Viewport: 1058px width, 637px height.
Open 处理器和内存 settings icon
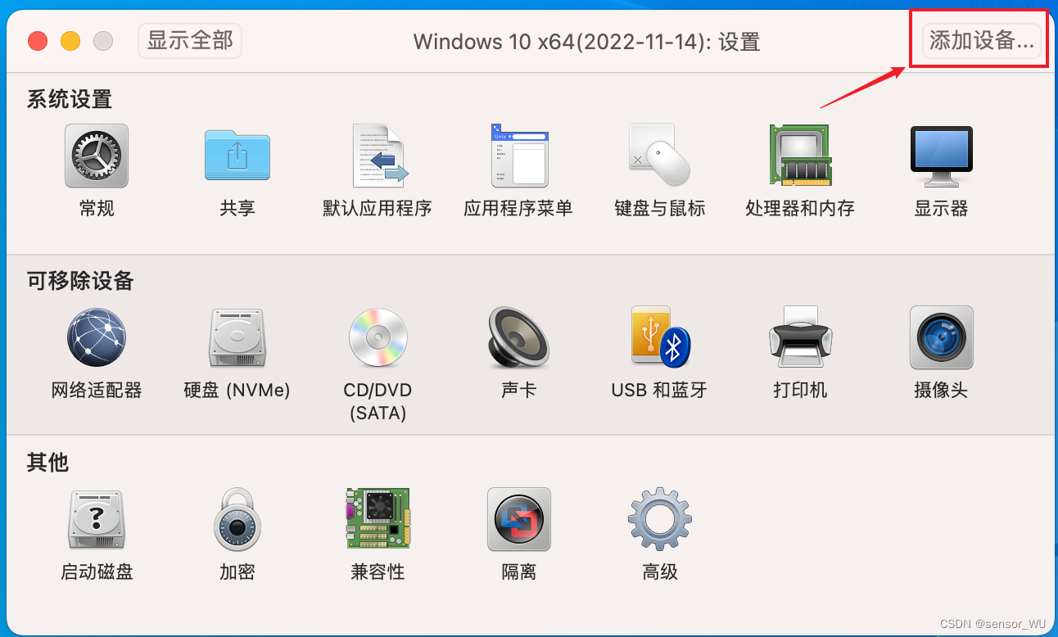coord(800,156)
